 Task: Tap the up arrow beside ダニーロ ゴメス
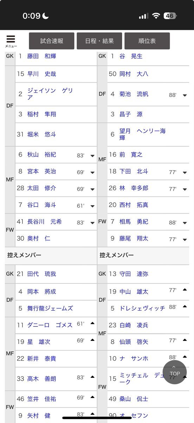click(x=92, y=323)
